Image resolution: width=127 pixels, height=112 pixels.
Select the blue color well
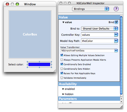(39, 65)
